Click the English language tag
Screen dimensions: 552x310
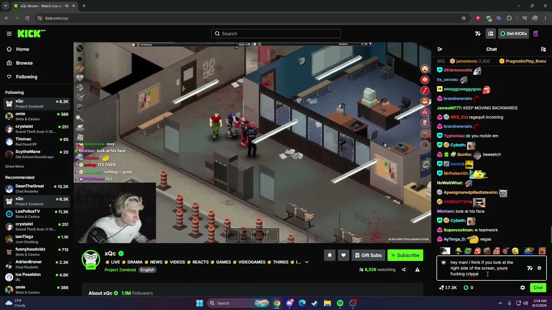(147, 270)
